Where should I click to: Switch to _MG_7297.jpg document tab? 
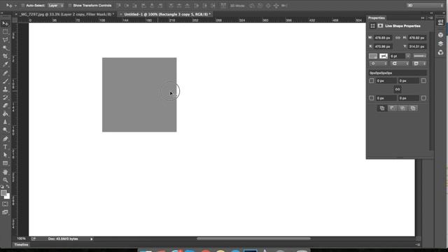coord(66,14)
